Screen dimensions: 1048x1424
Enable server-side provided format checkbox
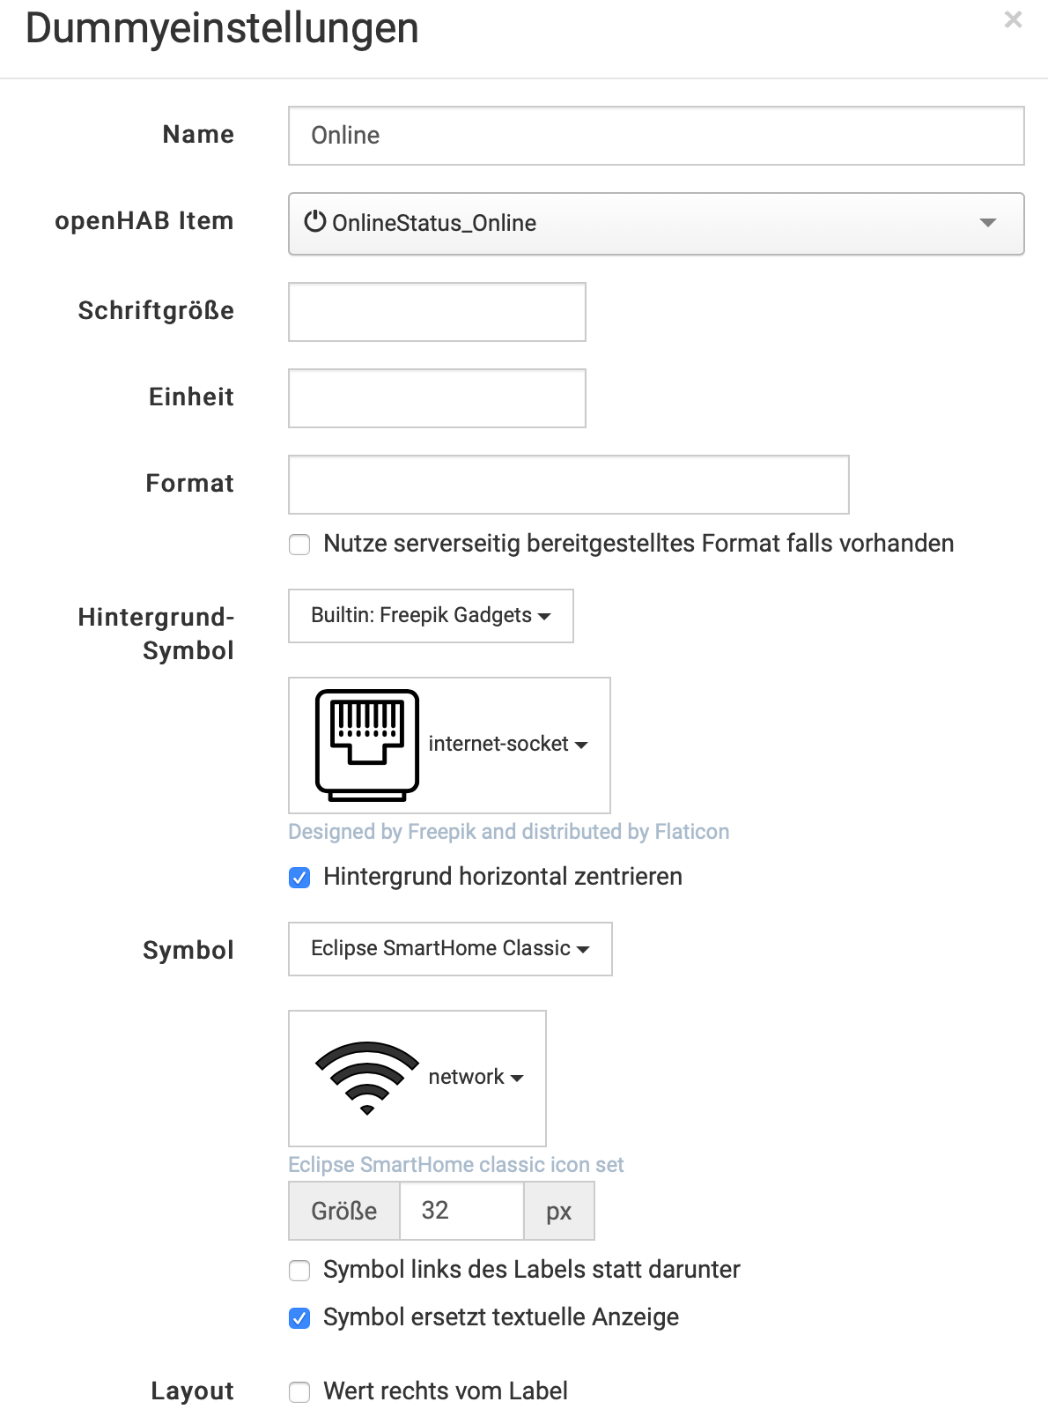point(300,545)
